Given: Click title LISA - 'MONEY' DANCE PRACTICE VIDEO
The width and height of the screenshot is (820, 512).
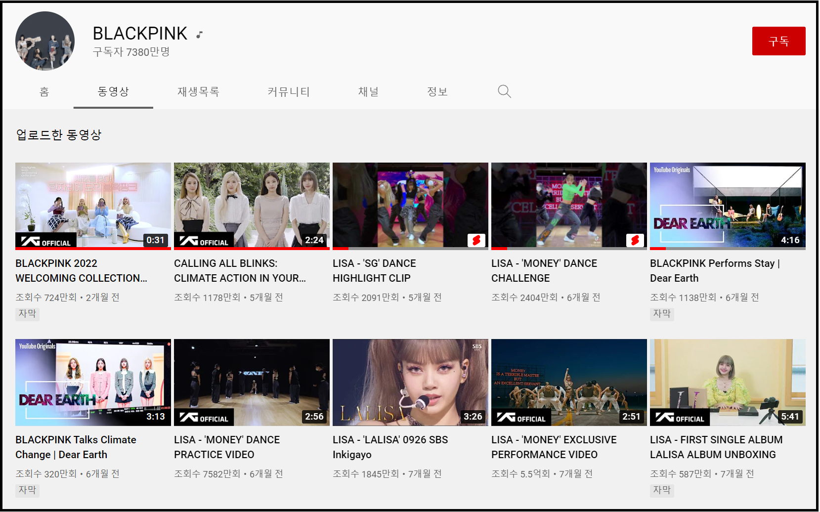Looking at the screenshot, I should coord(227,447).
